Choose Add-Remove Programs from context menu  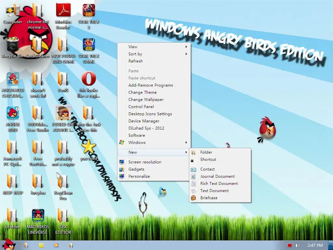point(154,85)
